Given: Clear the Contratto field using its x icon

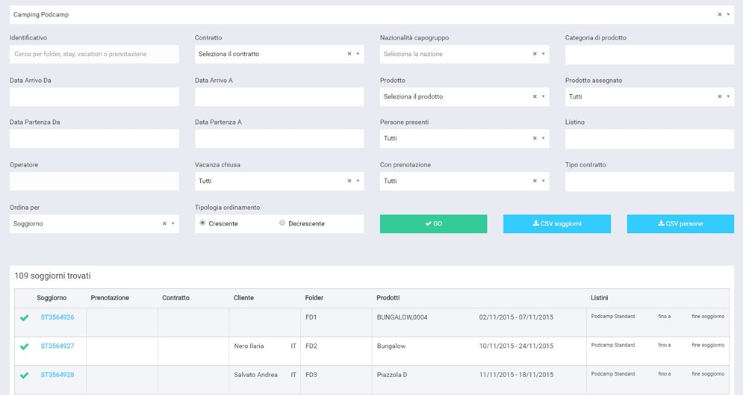Looking at the screenshot, I should (x=349, y=54).
